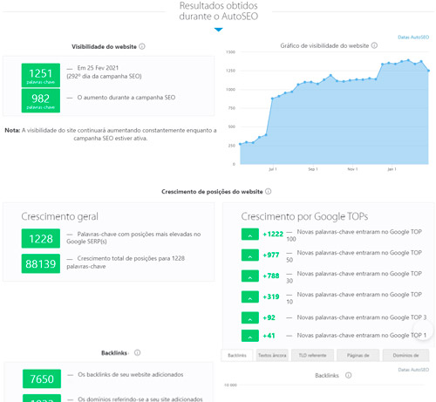The height and width of the screenshot is (402, 436).
Task: Expand the +92 Google TOP 3 row
Action: (x=250, y=317)
